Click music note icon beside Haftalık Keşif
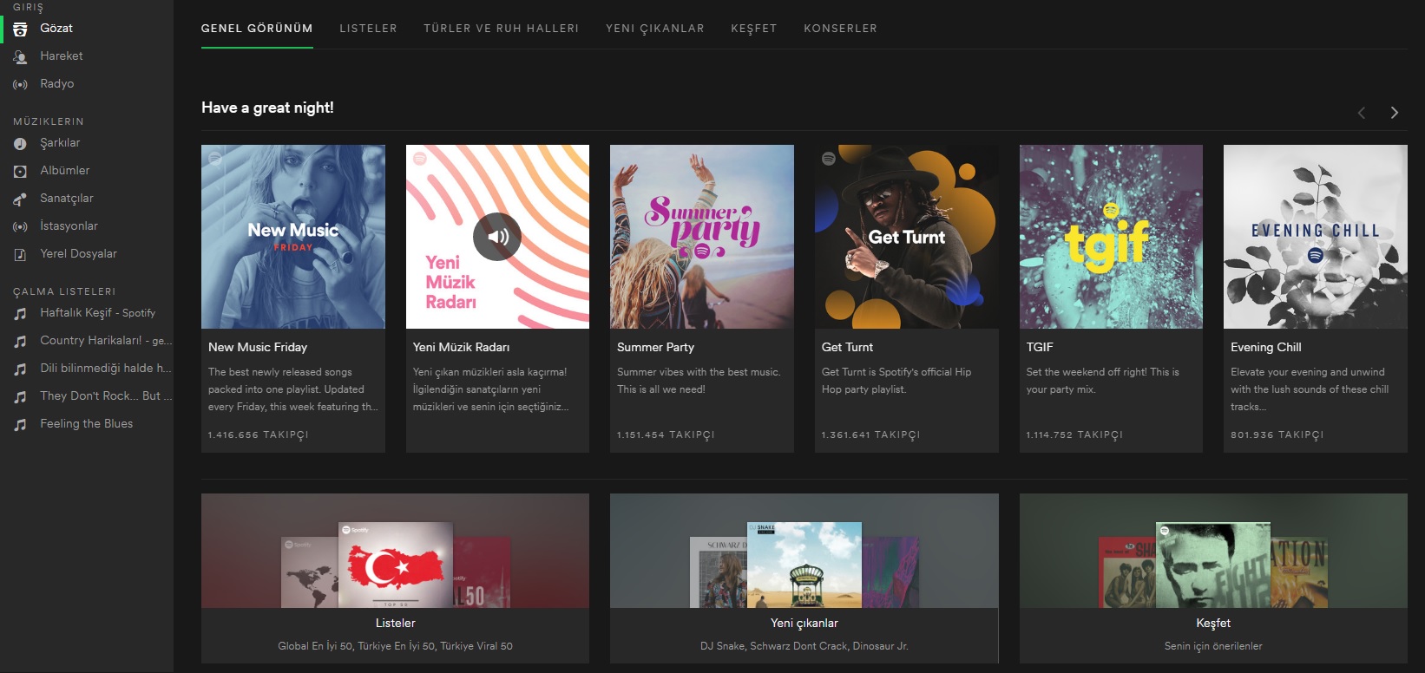 pyautogui.click(x=20, y=313)
